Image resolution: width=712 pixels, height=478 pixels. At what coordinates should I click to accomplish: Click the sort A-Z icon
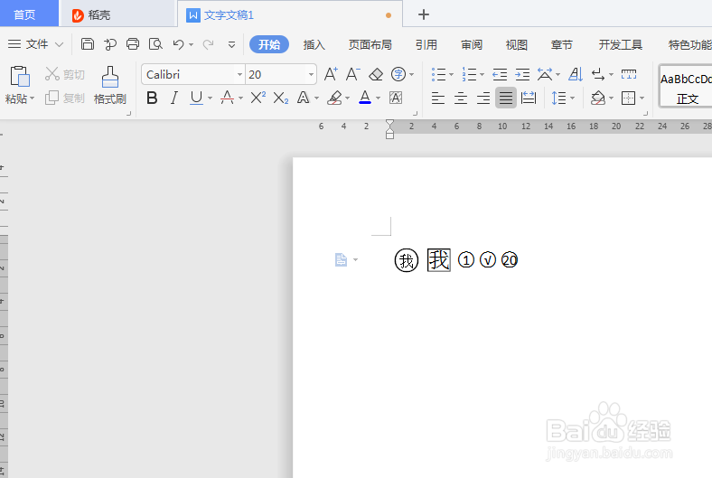576,74
